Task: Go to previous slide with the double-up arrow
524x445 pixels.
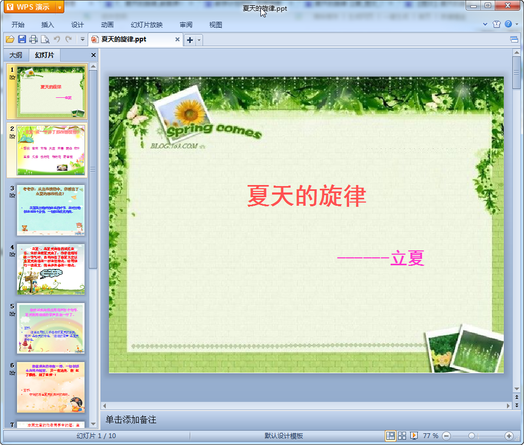Action: pos(517,397)
